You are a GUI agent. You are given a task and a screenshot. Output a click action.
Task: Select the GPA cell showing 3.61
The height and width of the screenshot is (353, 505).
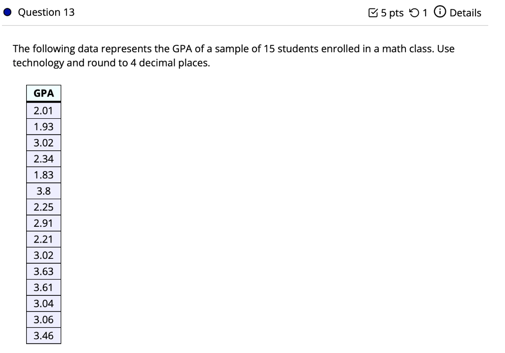(43, 287)
